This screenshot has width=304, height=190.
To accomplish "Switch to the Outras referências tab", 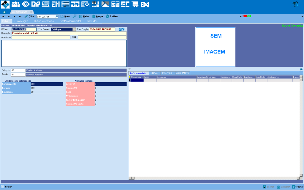I will point(44,21).
